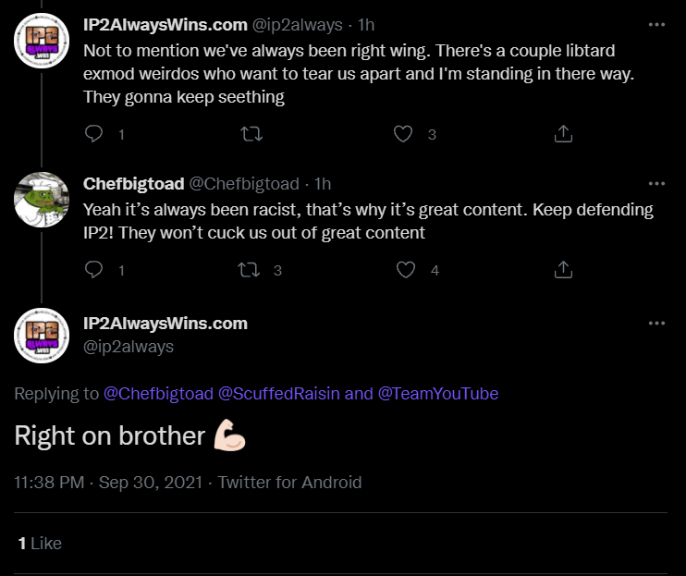Viewport: 686px width, 576px height.
Task: Click the @ScuffedRaisin mention link
Action: (x=278, y=394)
